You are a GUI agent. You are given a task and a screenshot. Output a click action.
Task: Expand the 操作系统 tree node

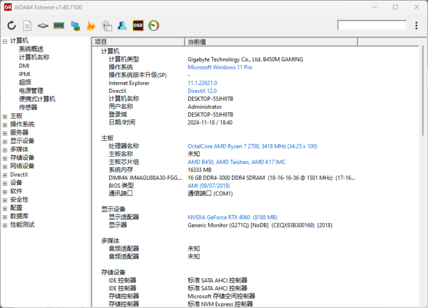coord(5,125)
